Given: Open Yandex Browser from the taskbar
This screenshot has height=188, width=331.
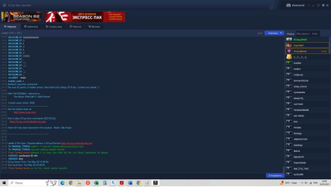Looking at the screenshot, I should [x=88, y=183].
